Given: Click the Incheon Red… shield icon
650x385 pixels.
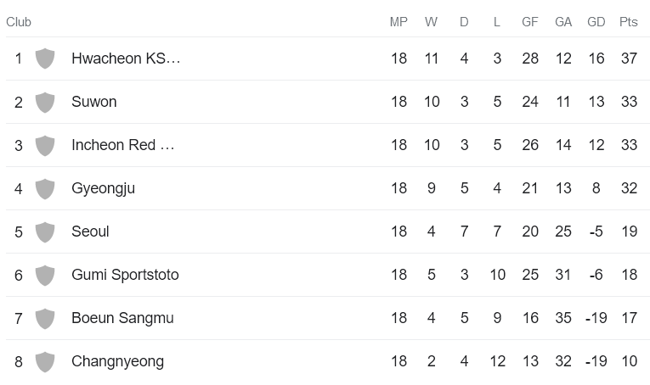Looking at the screenshot, I should [x=45, y=145].
